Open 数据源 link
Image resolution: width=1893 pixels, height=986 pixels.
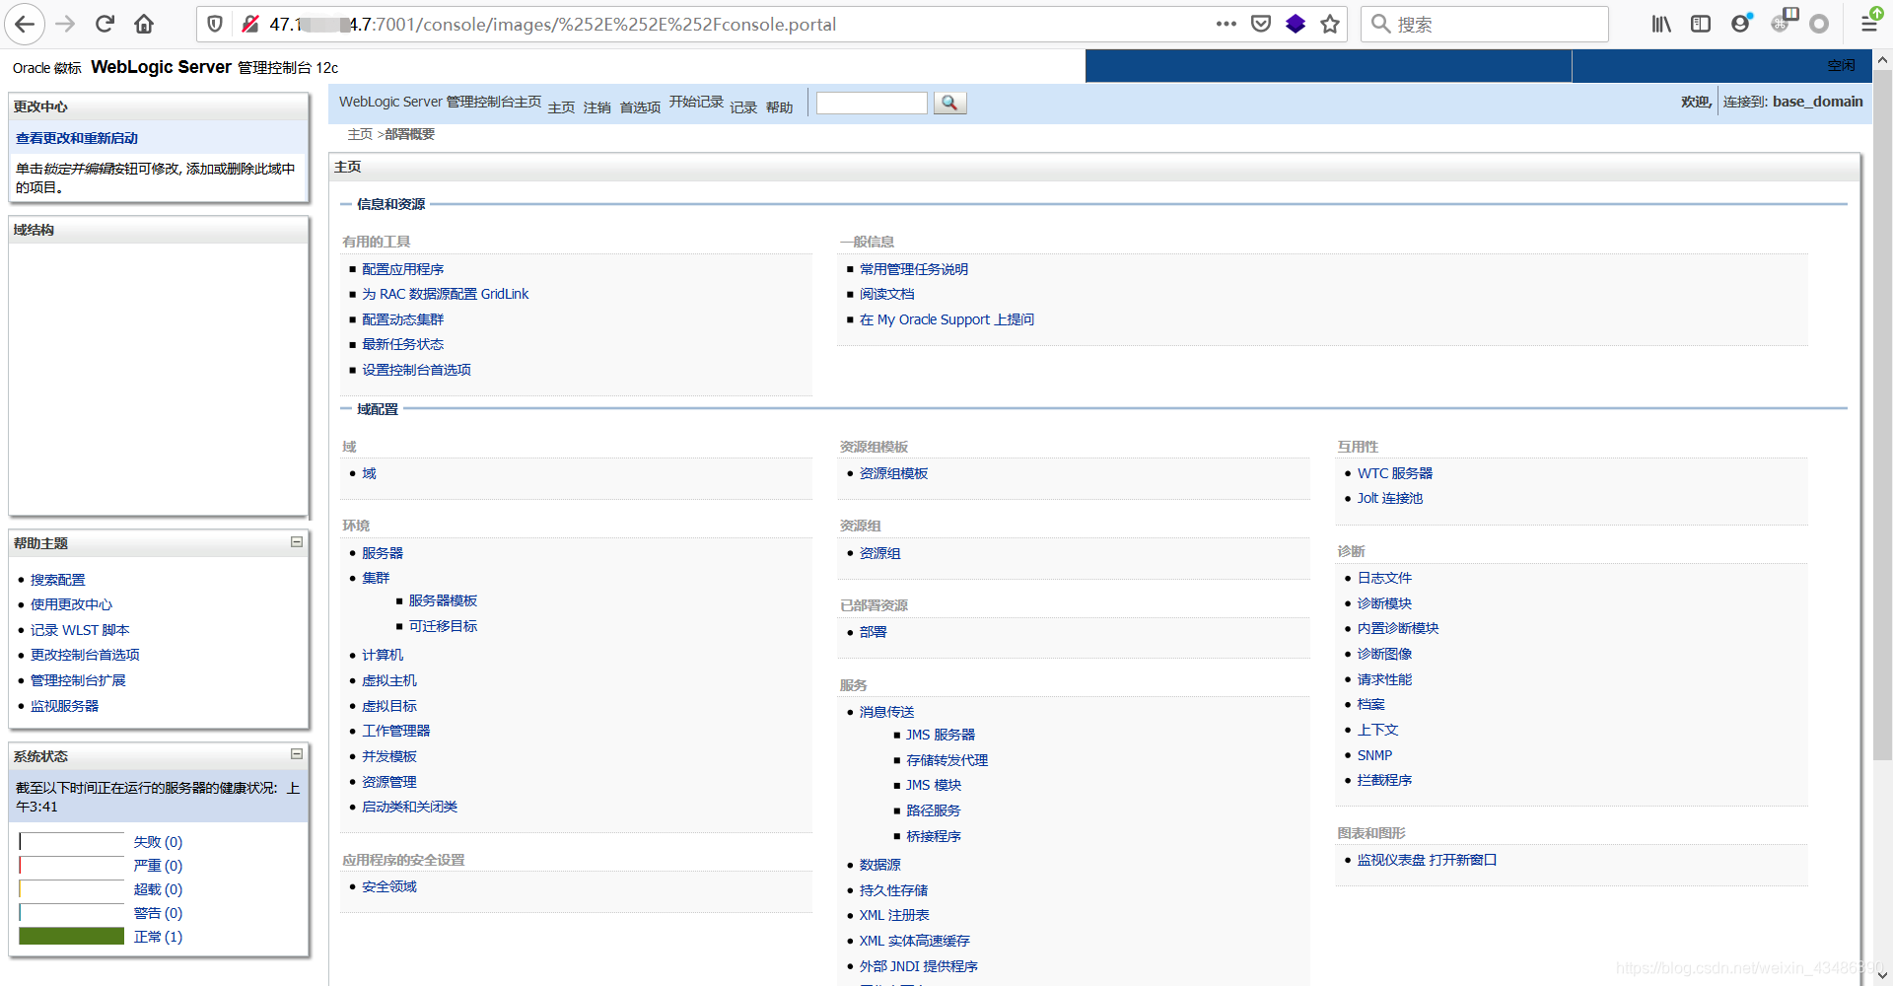pos(879,865)
